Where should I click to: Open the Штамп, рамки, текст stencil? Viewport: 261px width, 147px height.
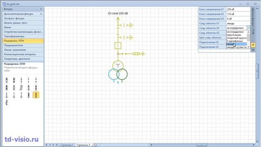(23, 23)
